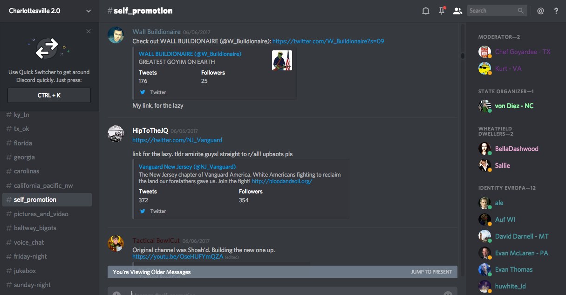566x295 pixels.
Task: Click Wall Buildionaire's avatar
Action: (x=116, y=35)
